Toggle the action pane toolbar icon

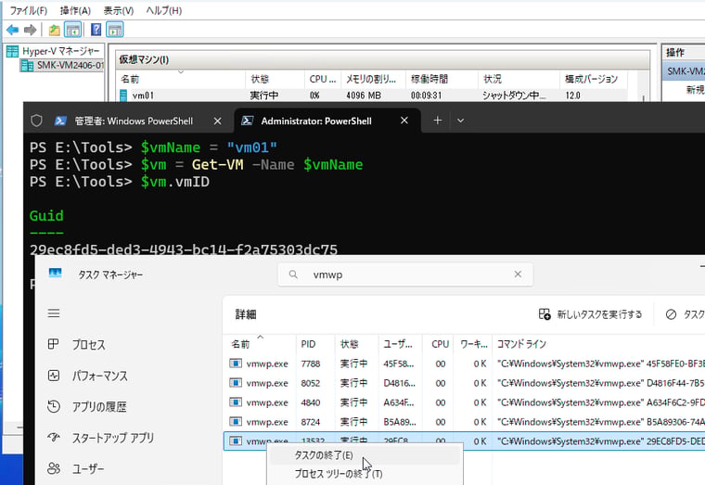tap(115, 30)
